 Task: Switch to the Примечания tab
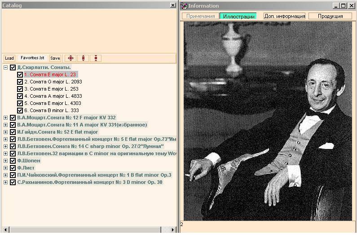pyautogui.click(x=200, y=16)
